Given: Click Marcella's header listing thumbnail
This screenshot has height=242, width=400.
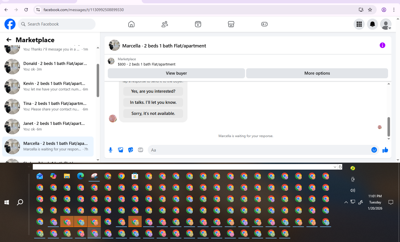Looking at the screenshot, I should (114, 45).
